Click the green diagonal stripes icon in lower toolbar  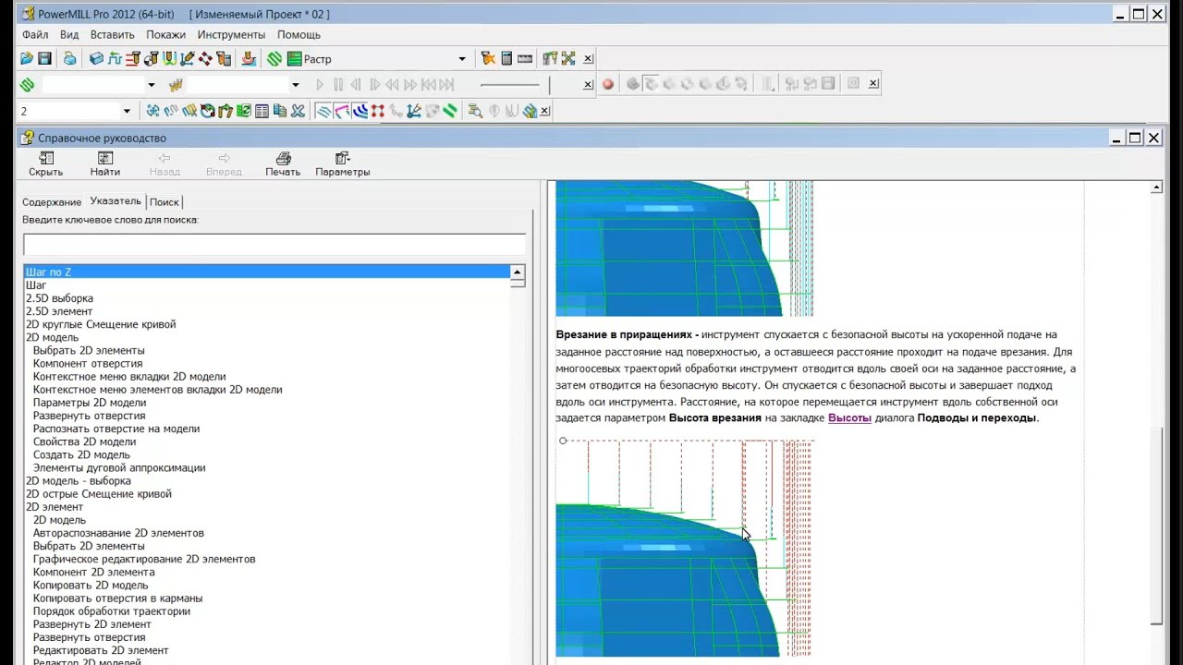click(x=450, y=111)
